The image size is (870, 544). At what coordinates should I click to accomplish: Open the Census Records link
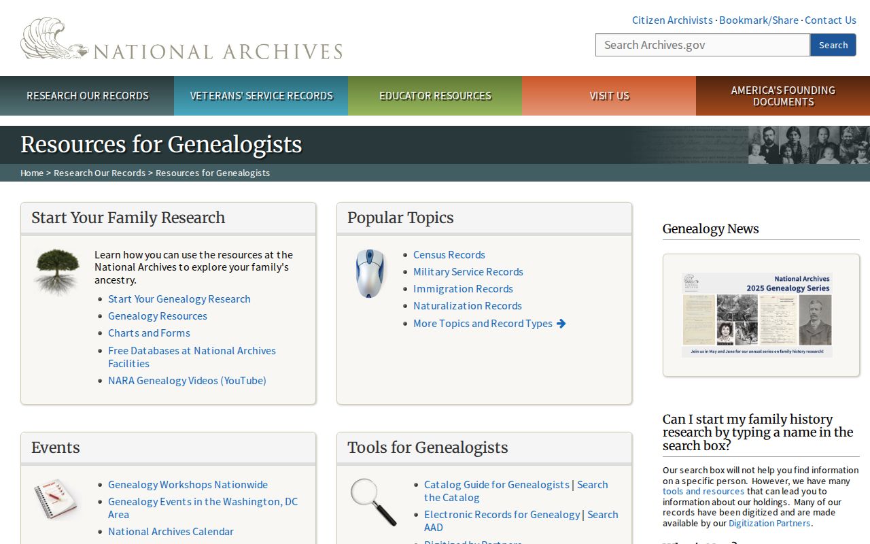(449, 254)
